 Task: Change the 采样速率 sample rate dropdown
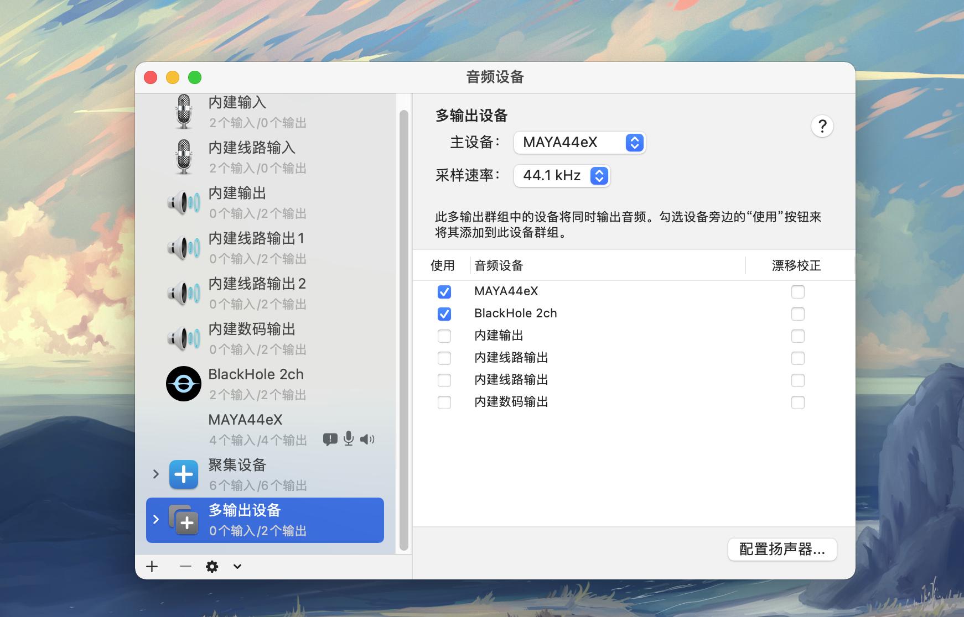tap(562, 176)
